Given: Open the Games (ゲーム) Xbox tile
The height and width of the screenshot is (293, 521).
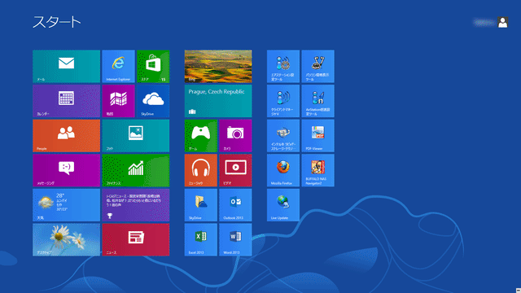Looking at the screenshot, I should click(201, 136).
